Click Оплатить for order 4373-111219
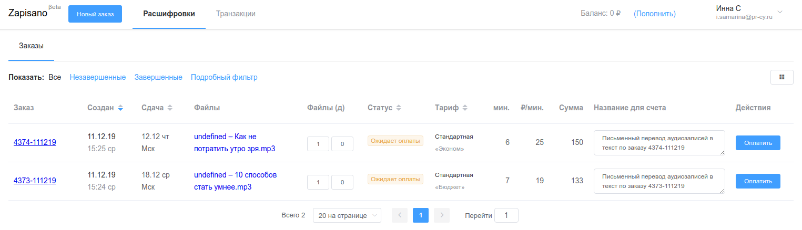The image size is (802, 230). (758, 181)
